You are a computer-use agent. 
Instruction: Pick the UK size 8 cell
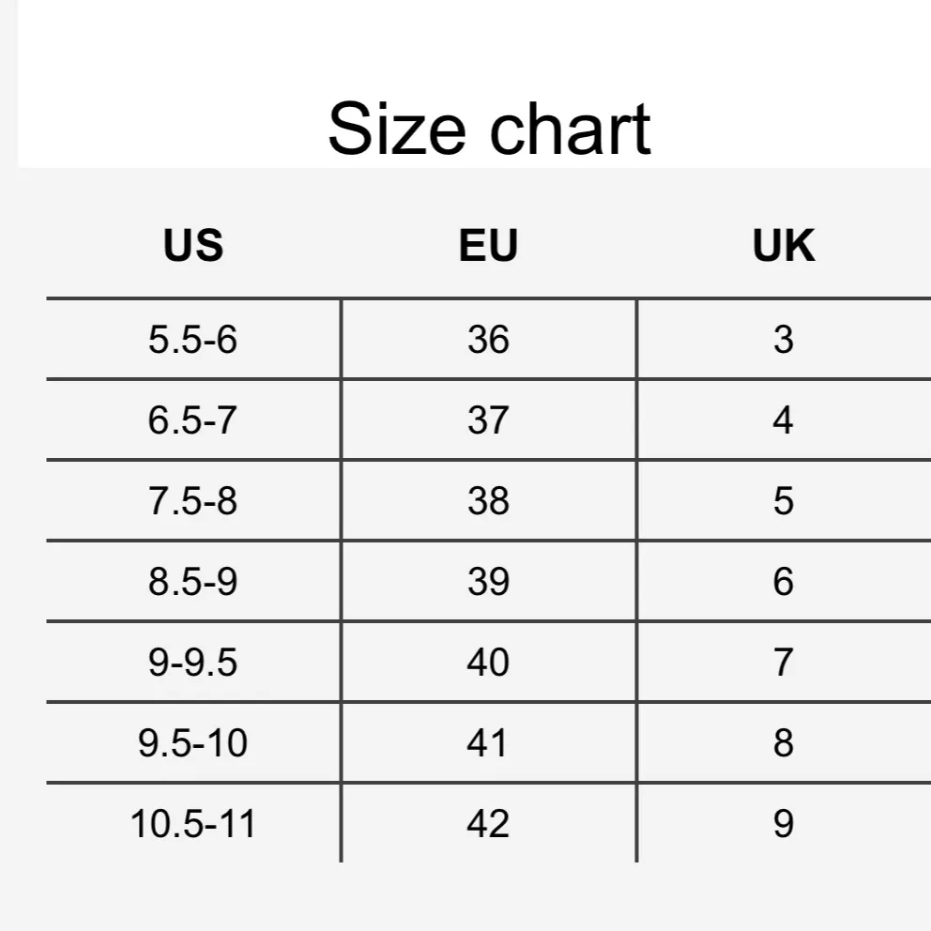tap(784, 743)
